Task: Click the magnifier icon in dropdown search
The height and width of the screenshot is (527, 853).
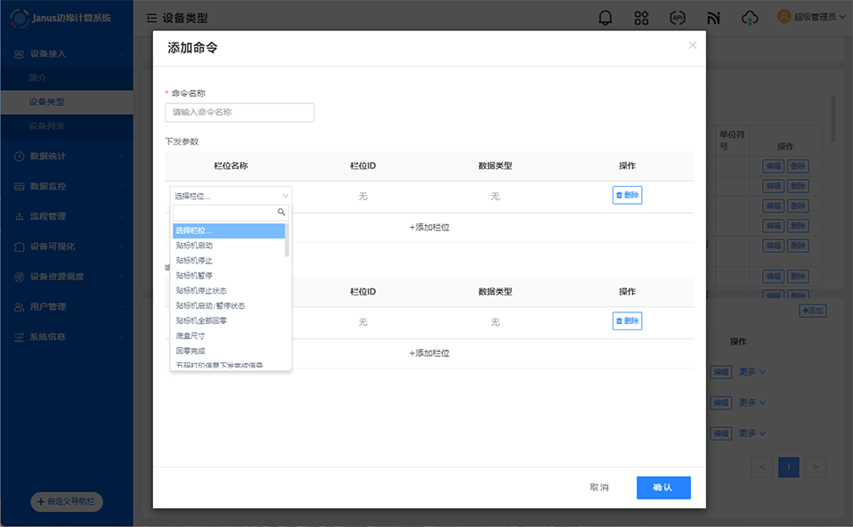Action: 281,213
